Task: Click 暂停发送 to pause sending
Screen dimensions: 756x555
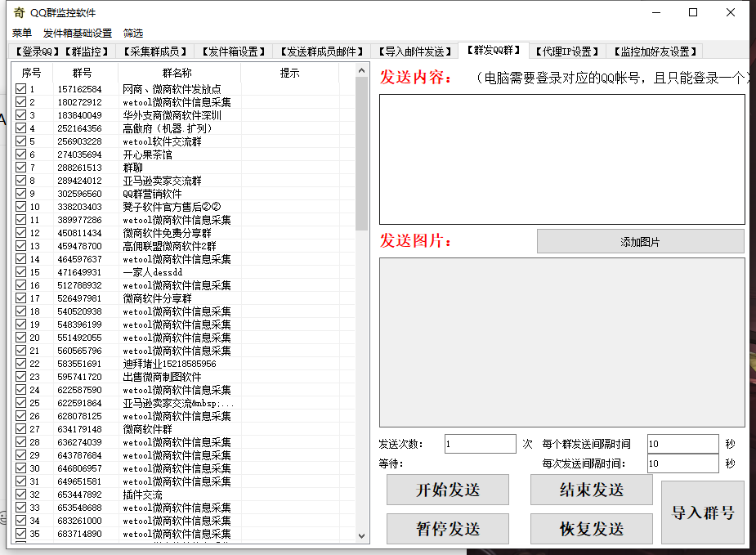Action: coord(447,529)
